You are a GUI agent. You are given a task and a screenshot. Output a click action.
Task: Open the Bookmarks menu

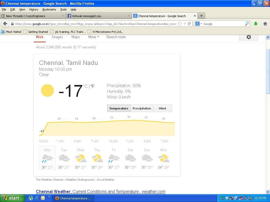click(49, 9)
